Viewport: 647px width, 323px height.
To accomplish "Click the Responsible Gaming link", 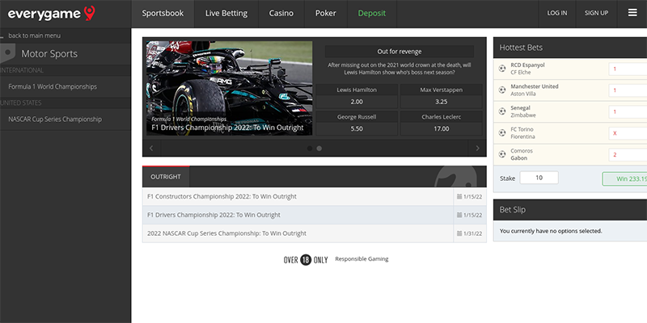I will 362,259.
